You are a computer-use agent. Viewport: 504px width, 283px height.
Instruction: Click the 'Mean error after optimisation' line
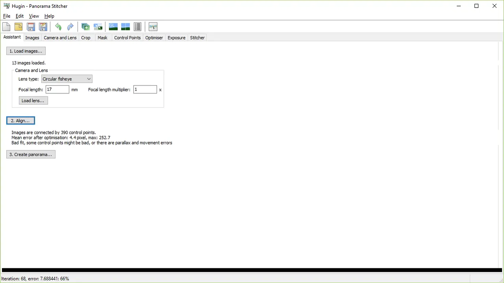61,138
